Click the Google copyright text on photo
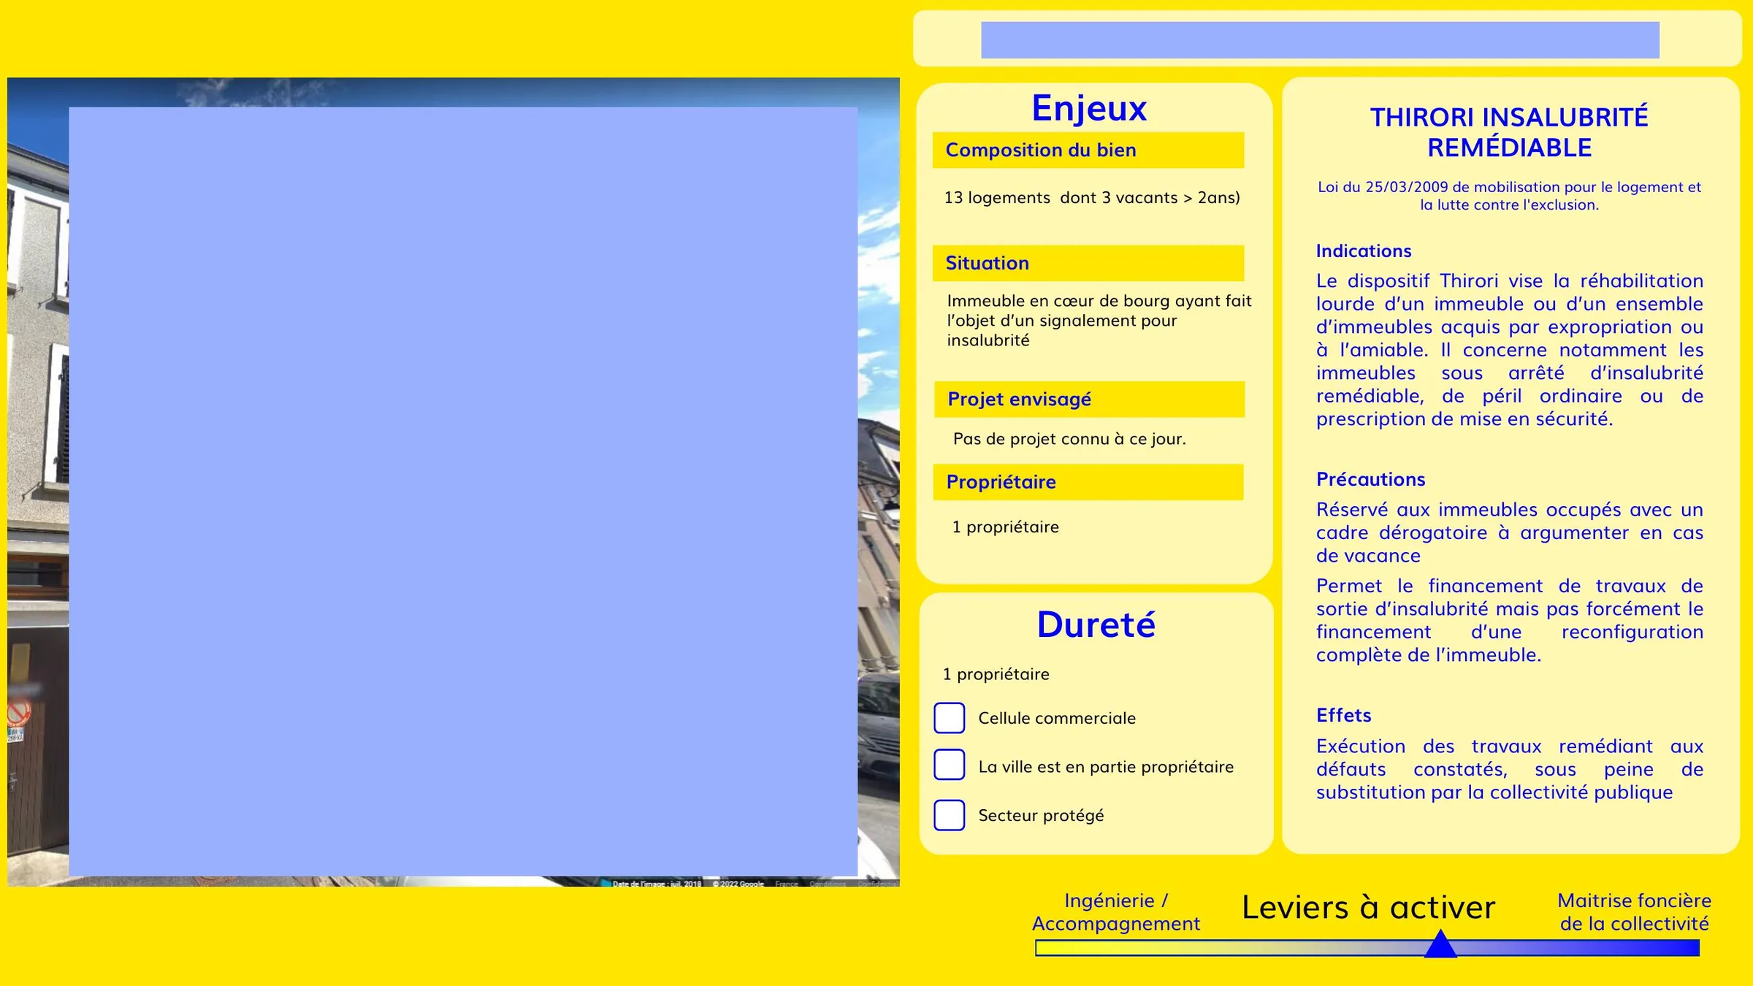Viewport: 1753px width, 986px height. (738, 884)
